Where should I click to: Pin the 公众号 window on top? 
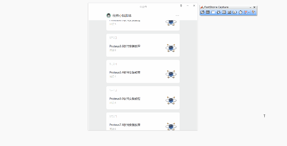(x=181, y=6)
